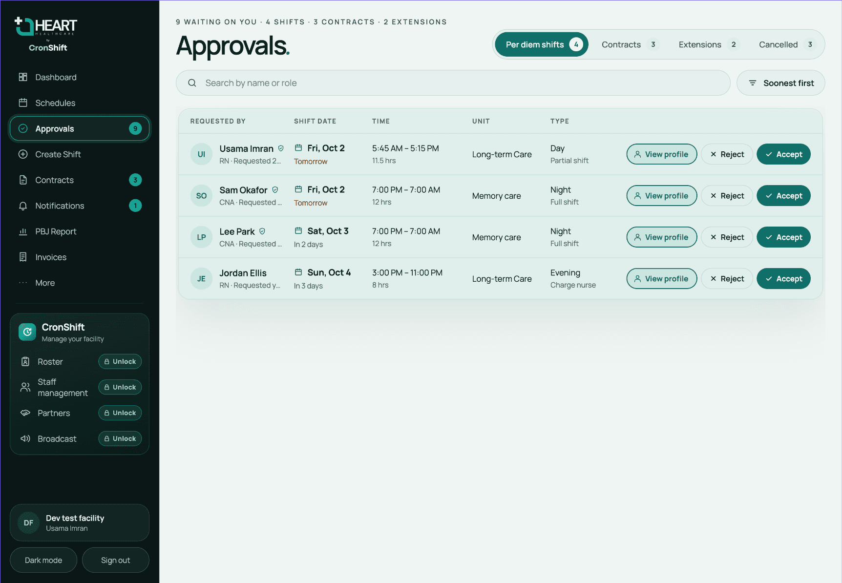The width and height of the screenshot is (842, 583).
Task: Click the search magnifier icon
Action: click(192, 83)
